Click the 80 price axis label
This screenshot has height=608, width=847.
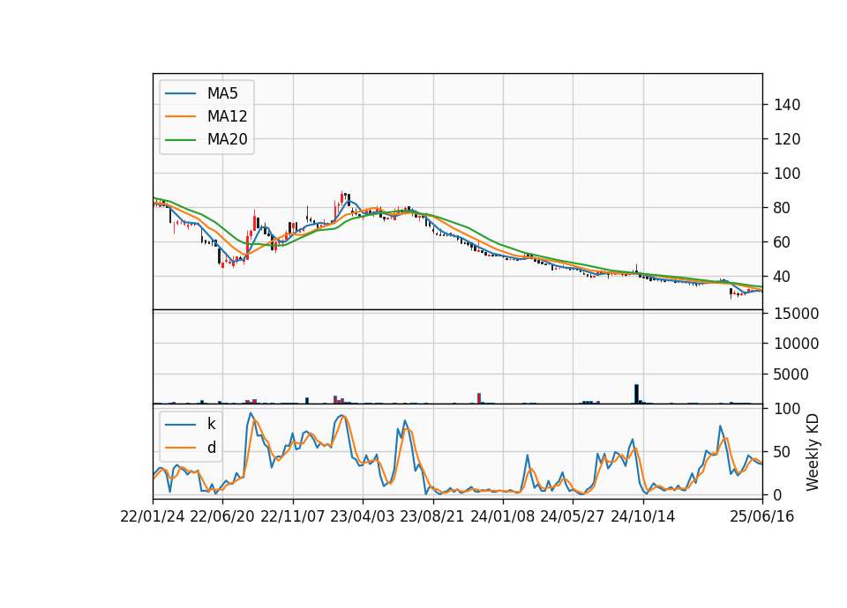[783, 208]
